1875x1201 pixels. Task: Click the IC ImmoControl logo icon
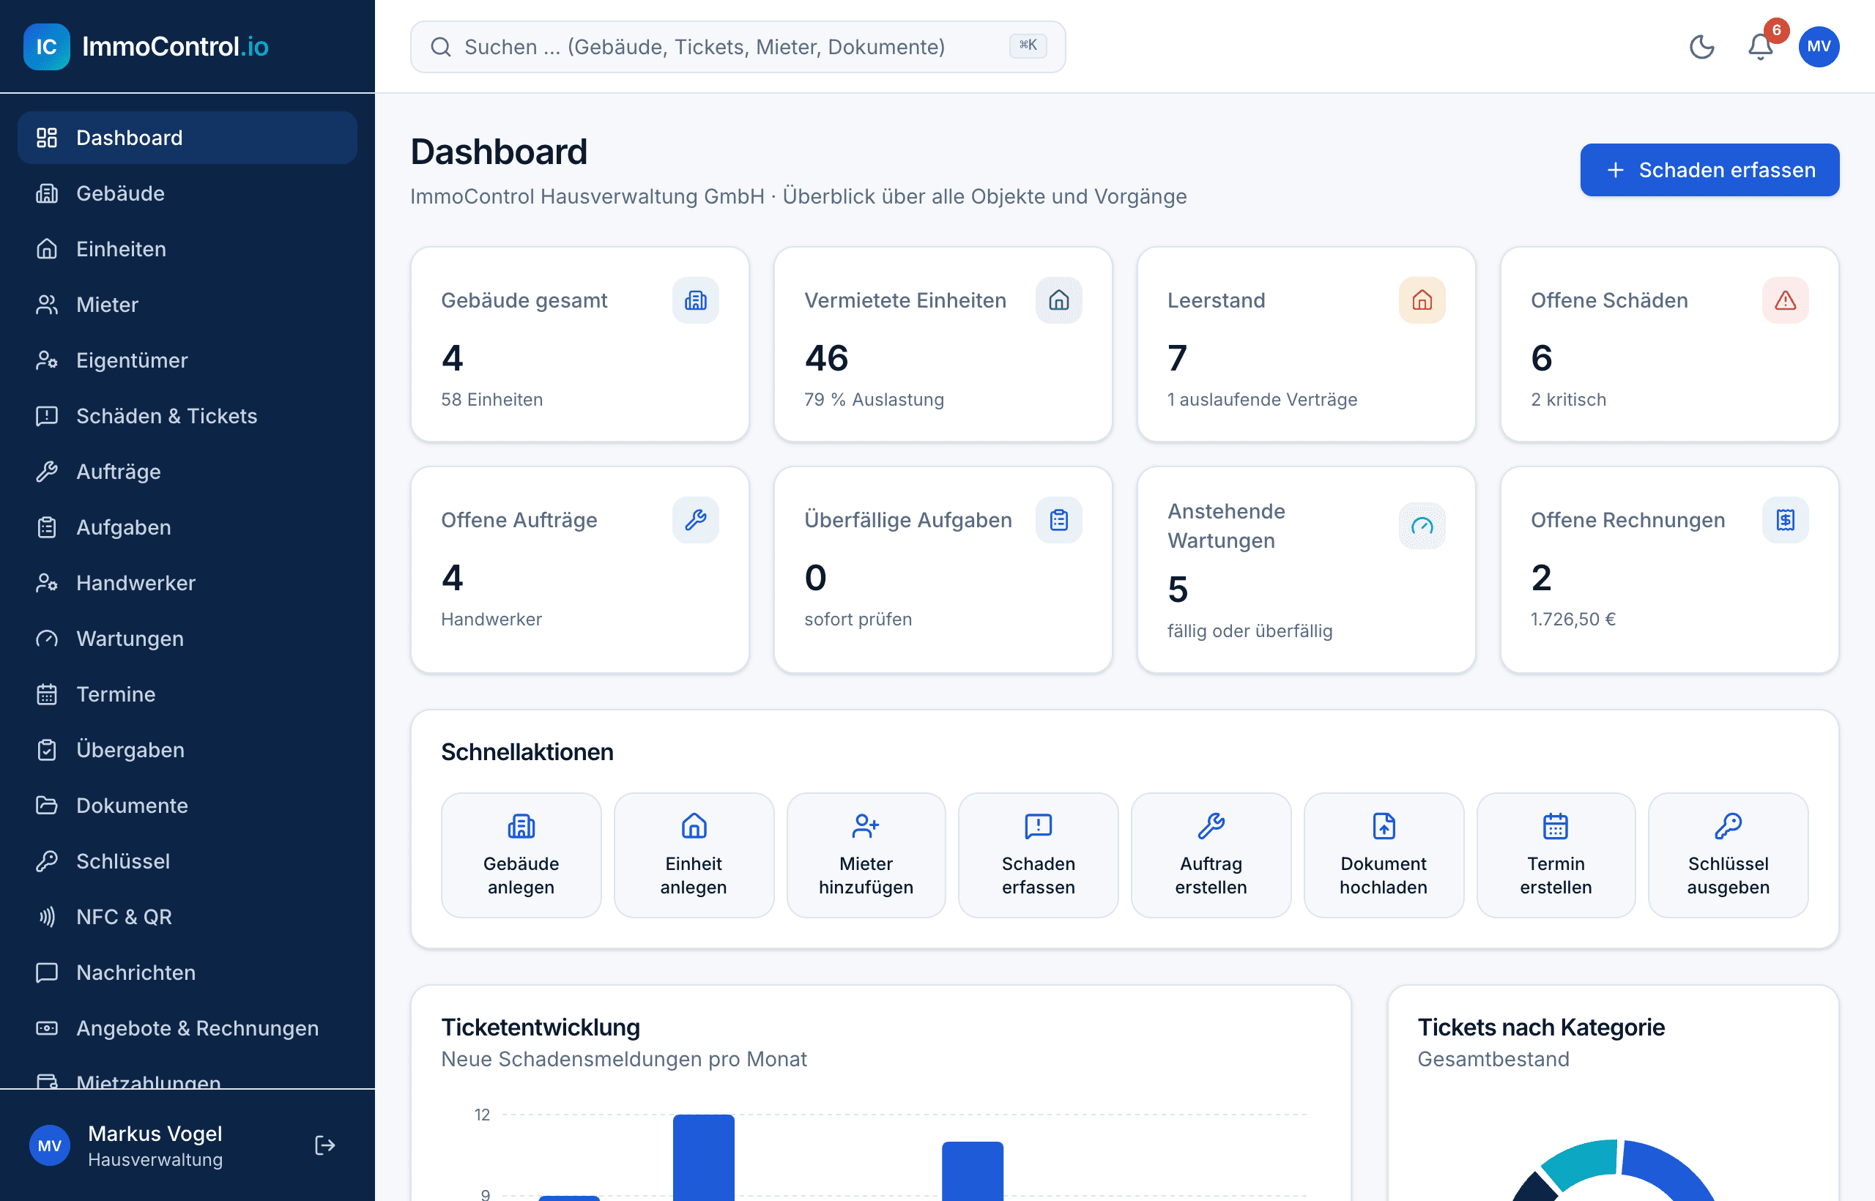pyautogui.click(x=47, y=47)
